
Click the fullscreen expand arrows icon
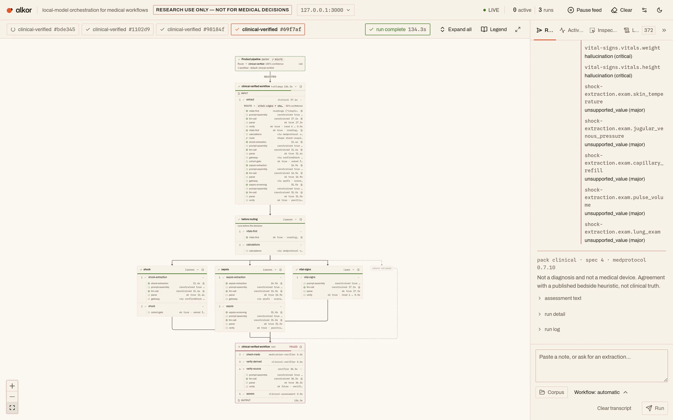pos(518,30)
